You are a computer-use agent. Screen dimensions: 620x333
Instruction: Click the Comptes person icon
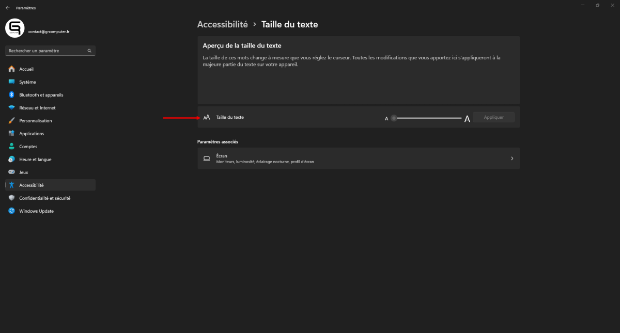[x=11, y=147]
